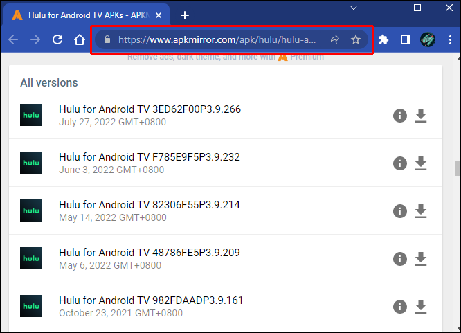Open a new browser tab
The width and height of the screenshot is (461, 333).
point(185,15)
